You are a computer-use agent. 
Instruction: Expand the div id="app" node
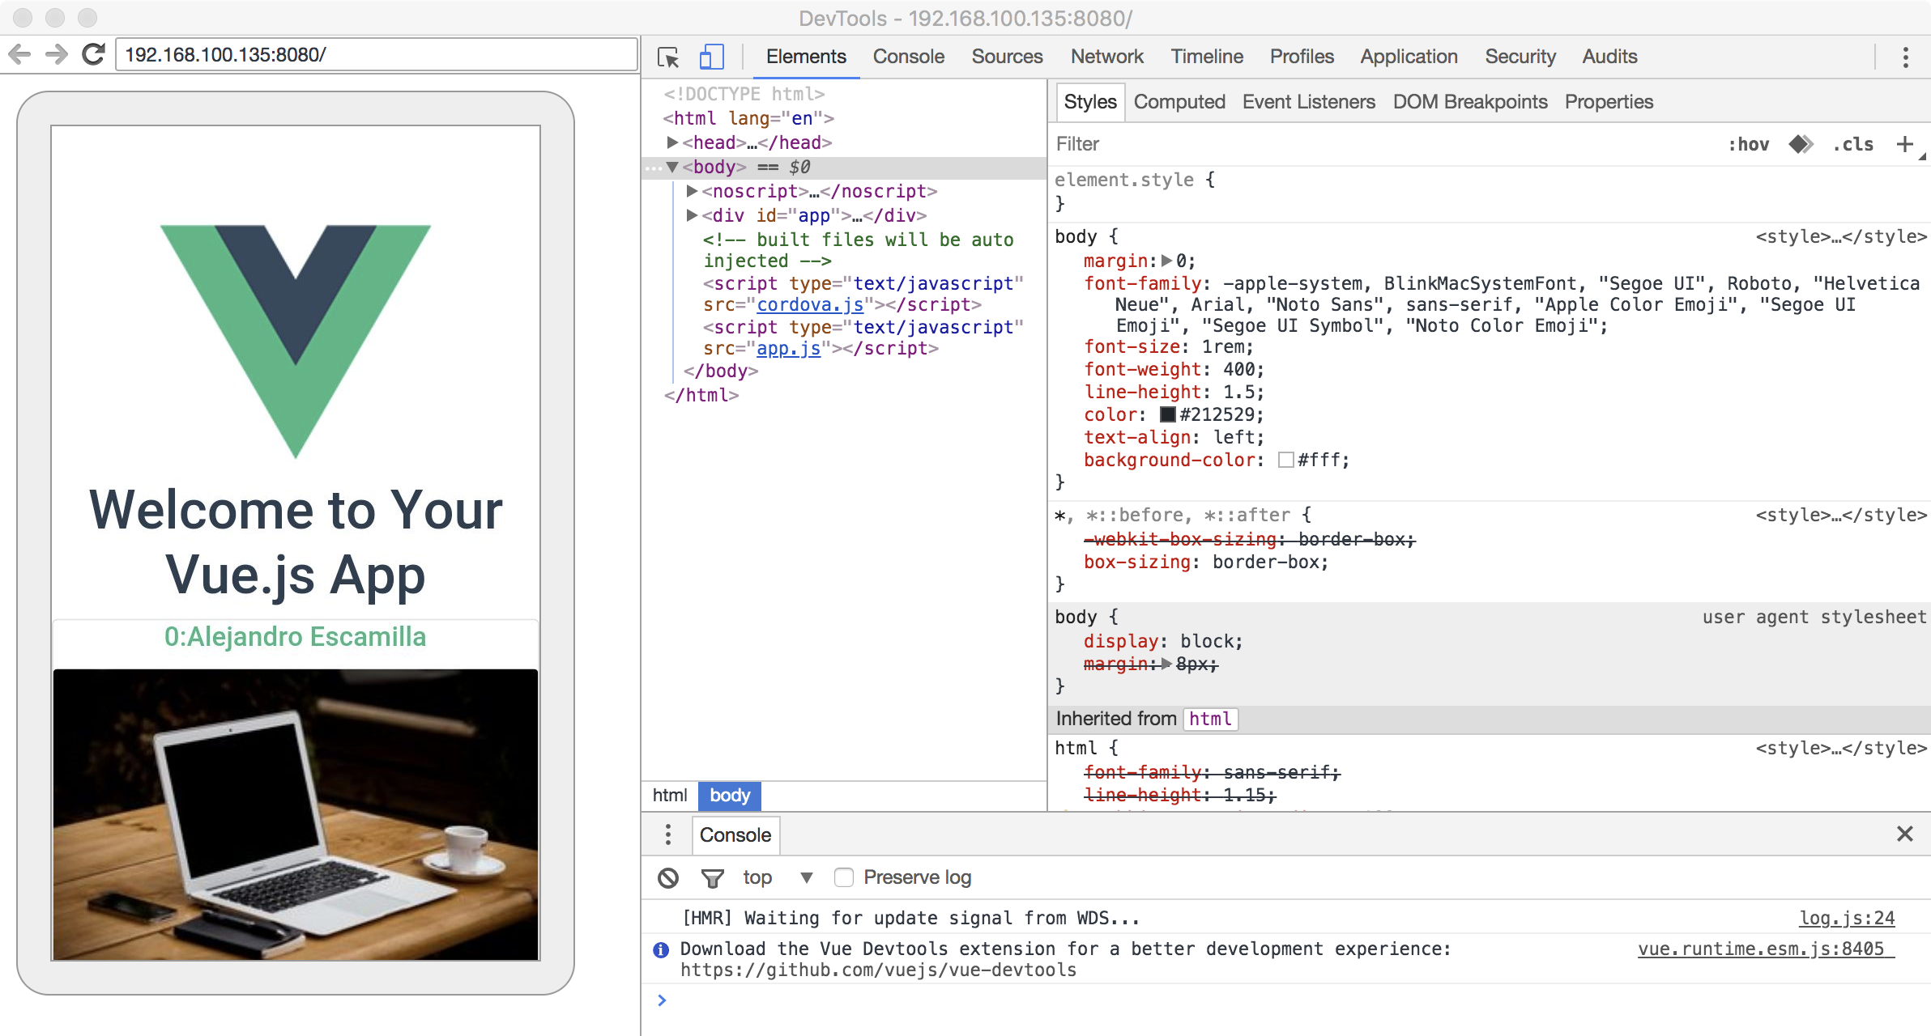693,215
